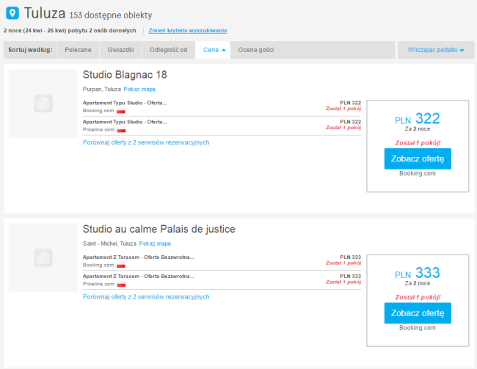Image resolution: width=477 pixels, height=369 pixels.
Task: Click the flag icon beside Priceline.com under Studio au calme
Action: (121, 285)
